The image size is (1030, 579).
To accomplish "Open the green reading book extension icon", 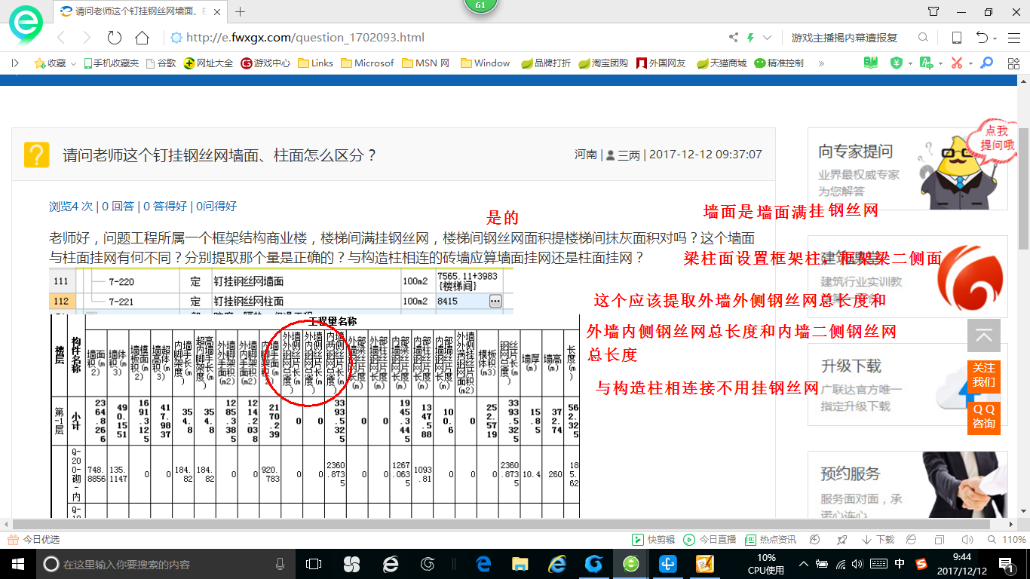I will (871, 63).
